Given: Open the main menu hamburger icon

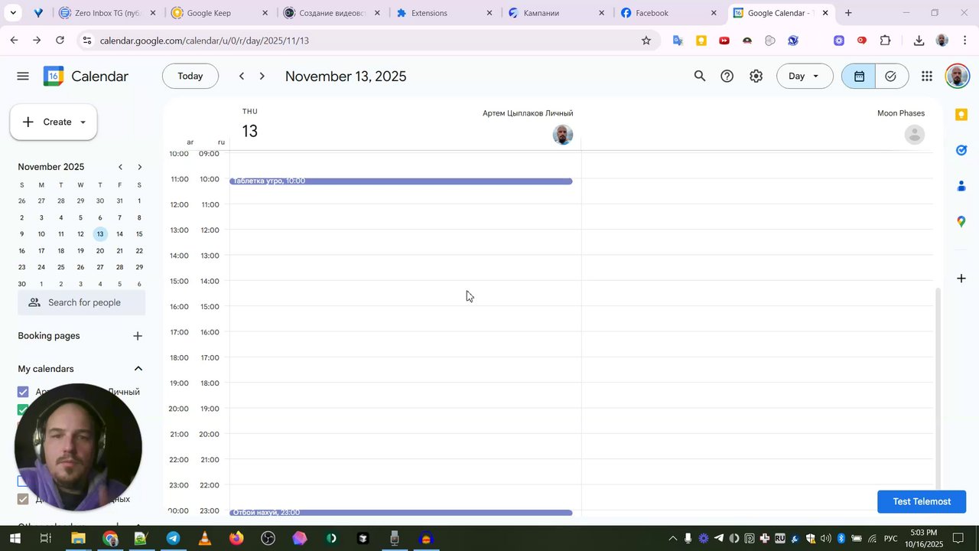Looking at the screenshot, I should click(x=23, y=76).
